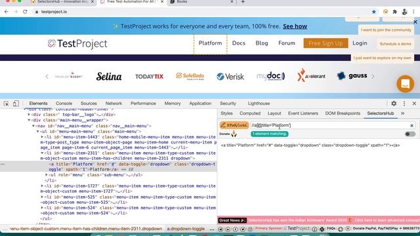This screenshot has height=236, width=420.
Task: Open the Blog nav link
Action: [x=262, y=43]
